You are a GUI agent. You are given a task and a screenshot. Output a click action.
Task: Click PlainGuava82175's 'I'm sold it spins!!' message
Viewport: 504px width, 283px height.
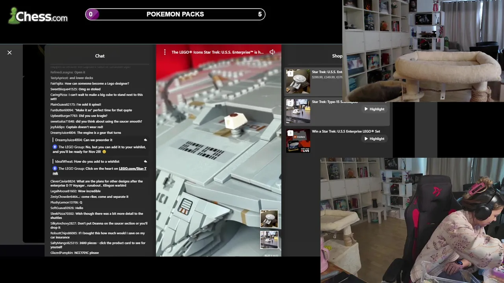tap(76, 105)
